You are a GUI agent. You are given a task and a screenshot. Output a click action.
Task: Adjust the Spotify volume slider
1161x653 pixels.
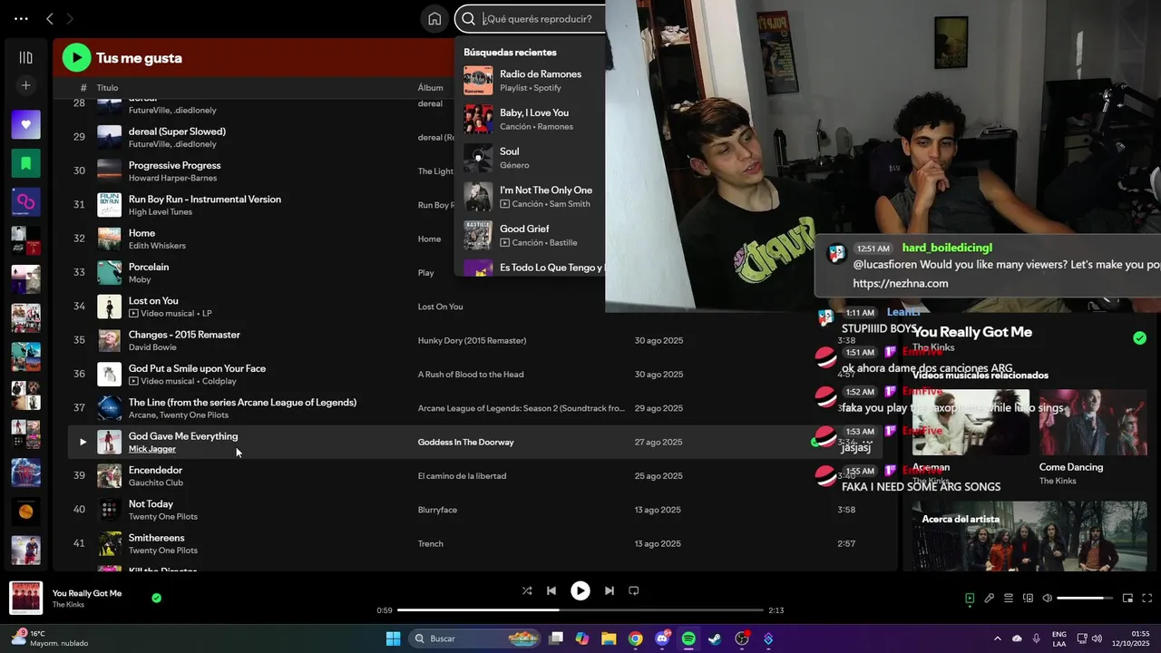(1086, 599)
